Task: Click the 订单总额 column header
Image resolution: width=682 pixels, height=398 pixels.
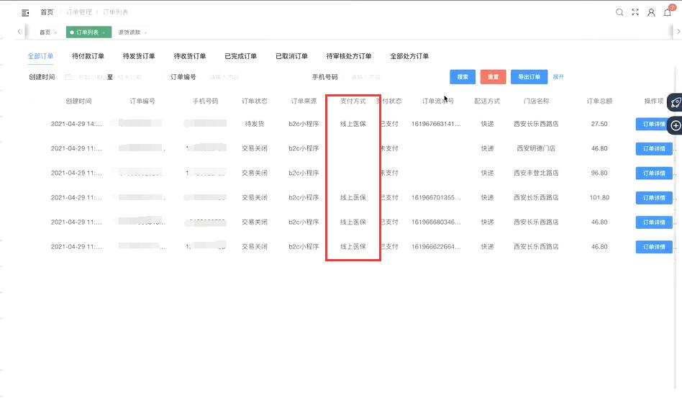Action: 599,101
